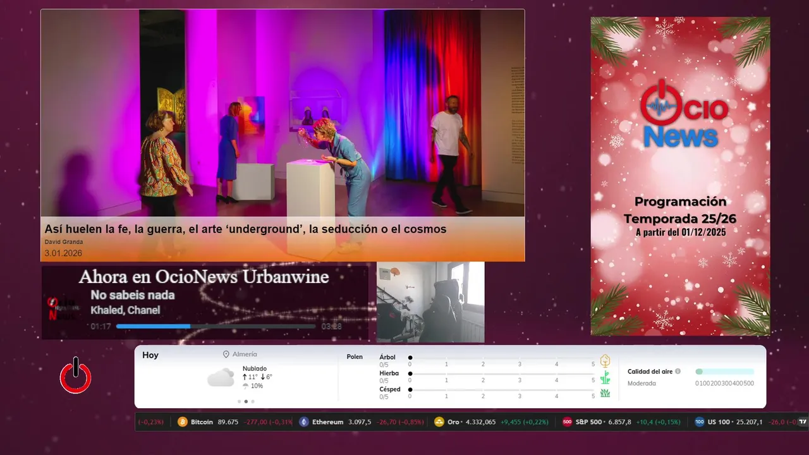Click the art exhibition news photo

click(x=283, y=113)
